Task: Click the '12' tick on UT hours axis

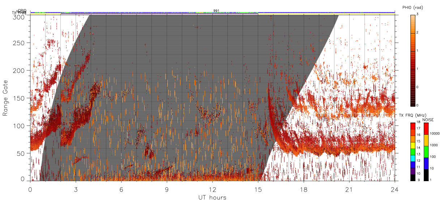Action: 213,189
